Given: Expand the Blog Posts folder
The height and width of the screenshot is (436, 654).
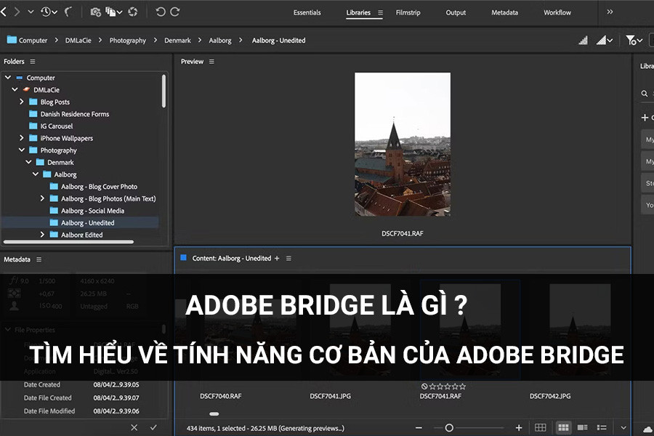Looking at the screenshot, I should (22, 102).
